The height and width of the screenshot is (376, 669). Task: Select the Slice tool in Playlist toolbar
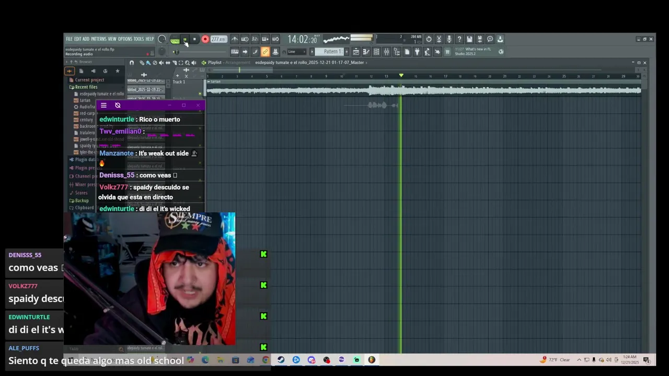click(x=174, y=63)
